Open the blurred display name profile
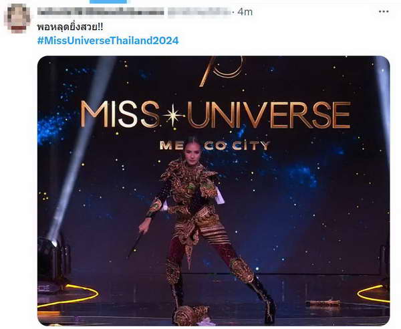Screen dimensions: 401x329 pos(100,11)
